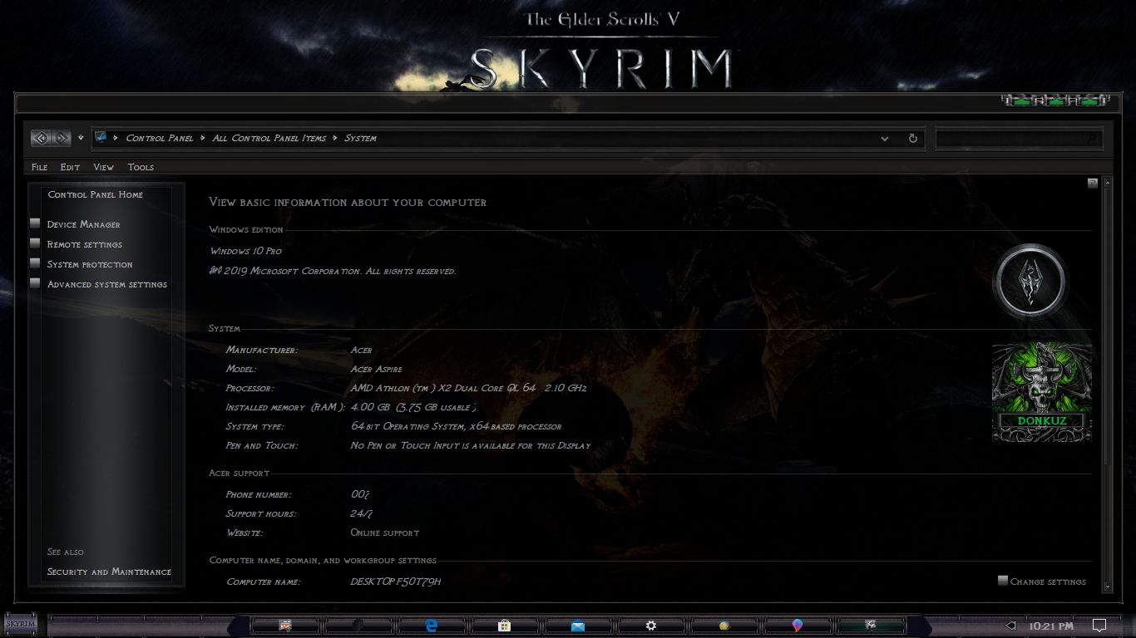
Task: Click the Control Panel search box
Action: [1020, 139]
